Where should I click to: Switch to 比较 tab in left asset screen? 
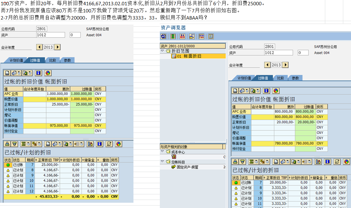pos(53,60)
